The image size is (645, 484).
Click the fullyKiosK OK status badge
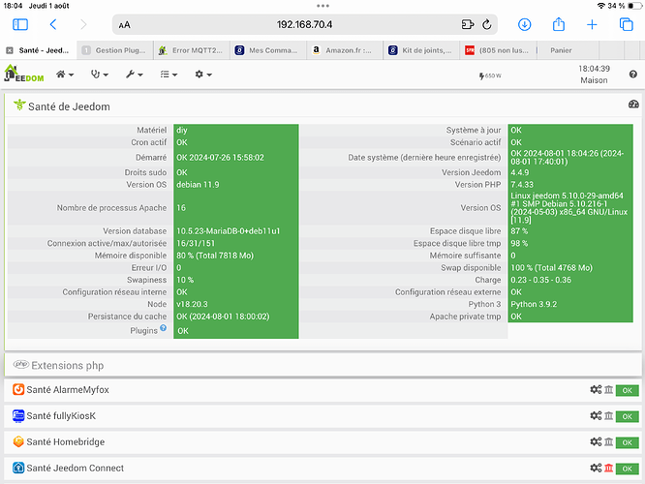[x=627, y=416]
